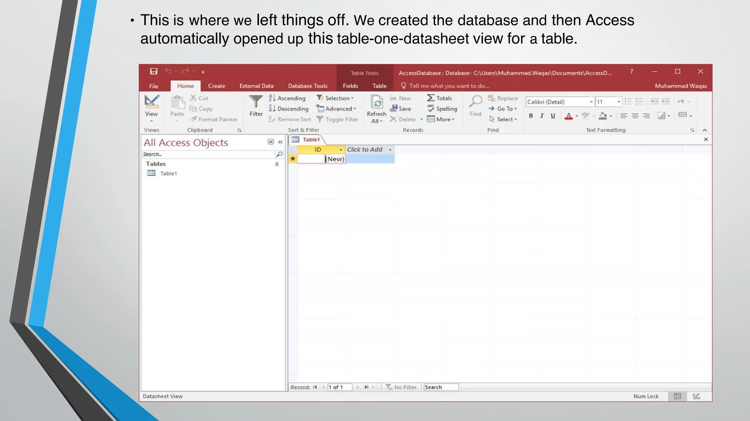Open the ID column header dropdown arrow

click(341, 150)
